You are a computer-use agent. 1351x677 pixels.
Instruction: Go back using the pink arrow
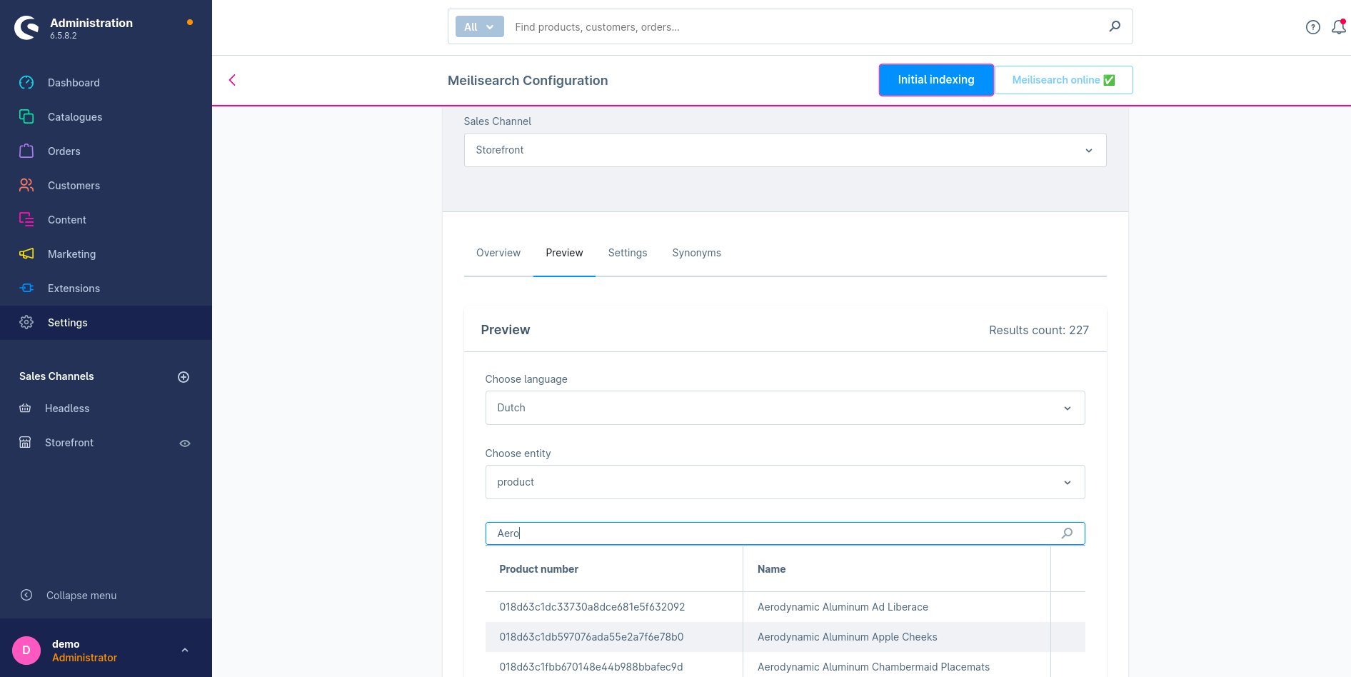click(232, 80)
